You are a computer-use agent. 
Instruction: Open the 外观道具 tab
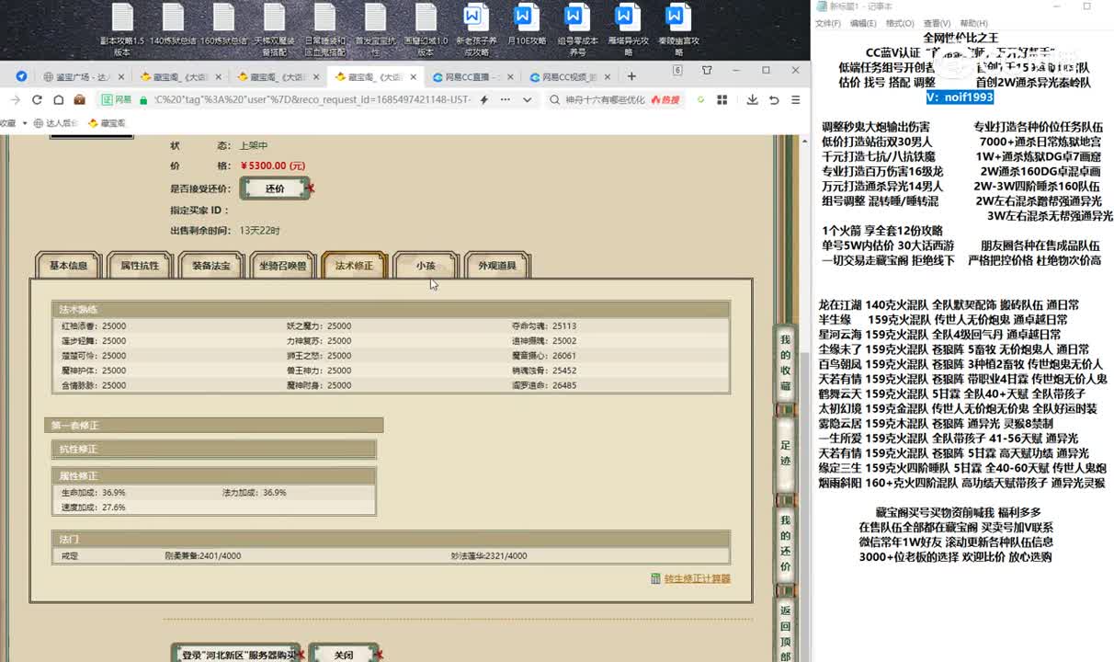click(497, 266)
